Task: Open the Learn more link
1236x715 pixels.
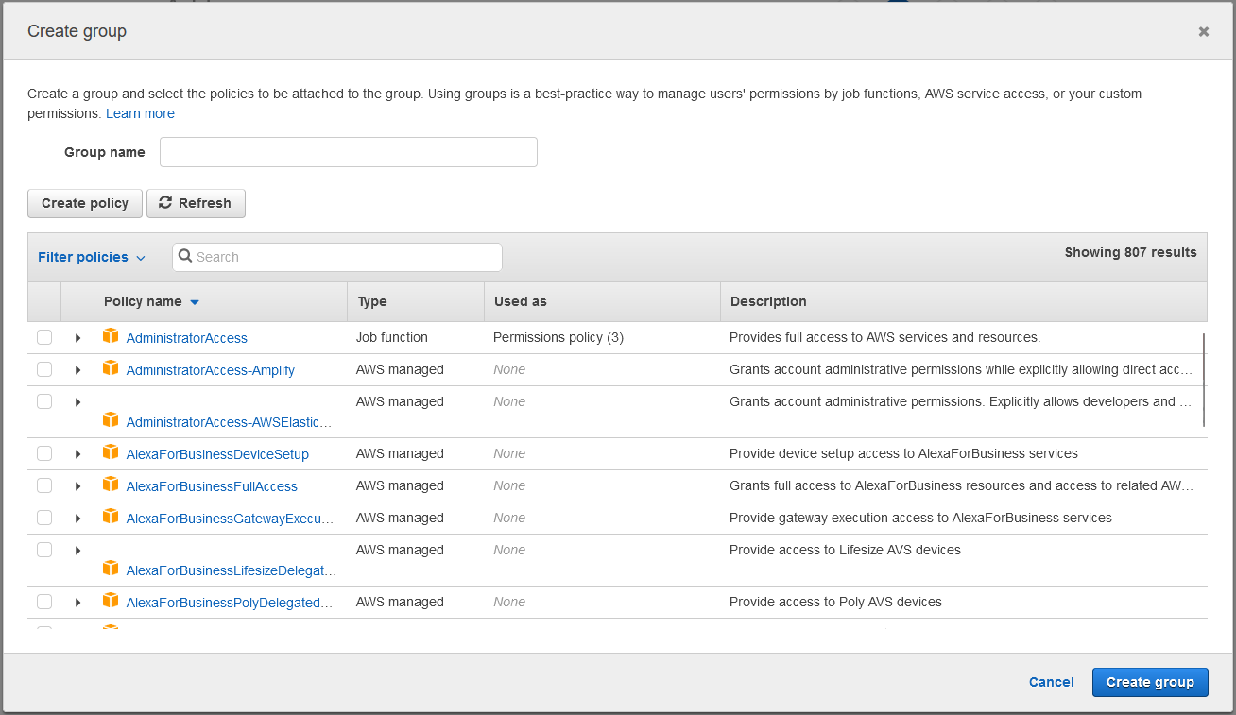Action: [x=140, y=113]
